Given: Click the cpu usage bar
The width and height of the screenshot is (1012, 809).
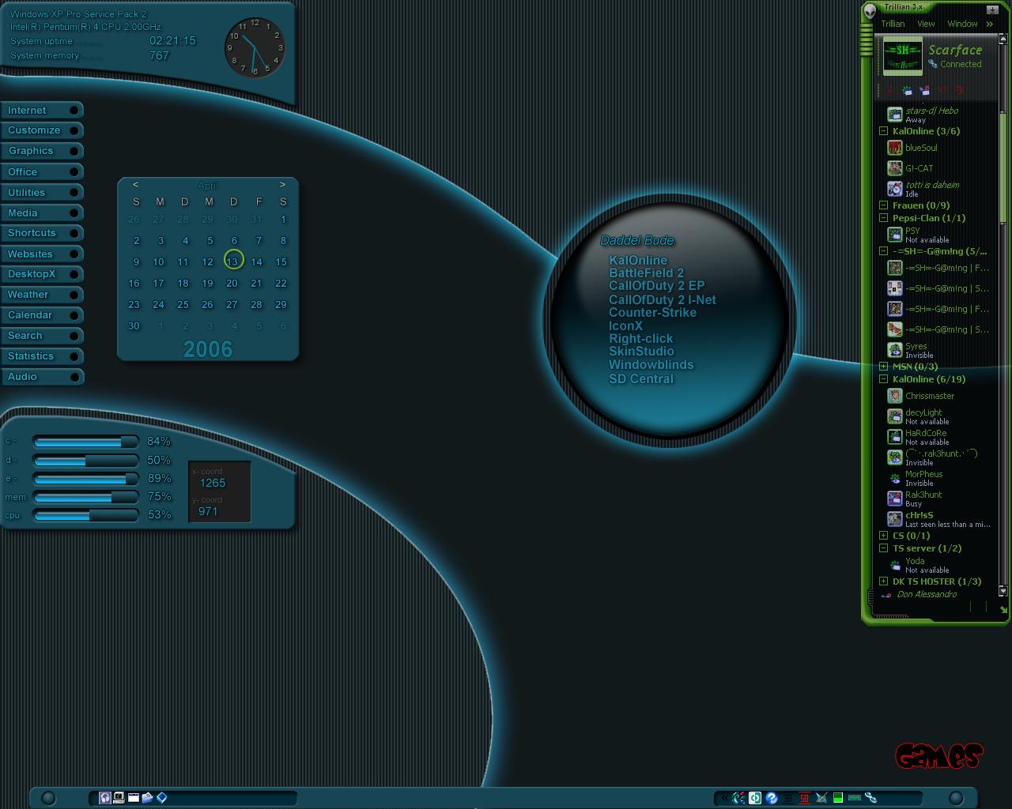Looking at the screenshot, I should point(85,515).
